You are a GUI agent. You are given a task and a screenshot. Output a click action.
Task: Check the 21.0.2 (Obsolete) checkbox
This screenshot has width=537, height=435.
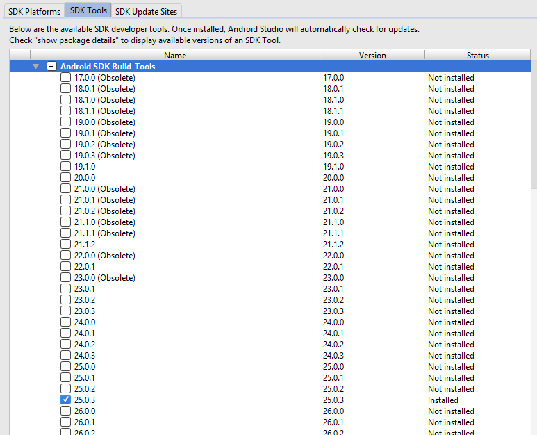coord(65,211)
